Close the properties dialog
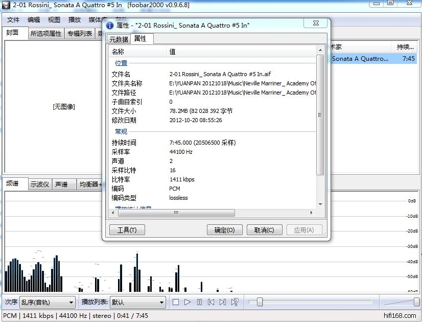The width and height of the screenshot is (422, 323). click(x=315, y=24)
